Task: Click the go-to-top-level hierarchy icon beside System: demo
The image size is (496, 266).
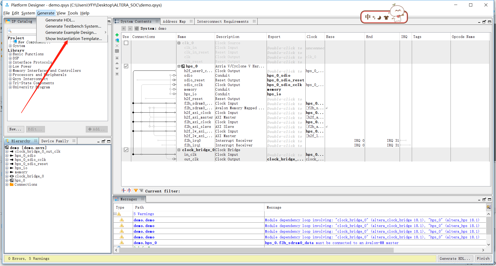Action: coord(124,28)
